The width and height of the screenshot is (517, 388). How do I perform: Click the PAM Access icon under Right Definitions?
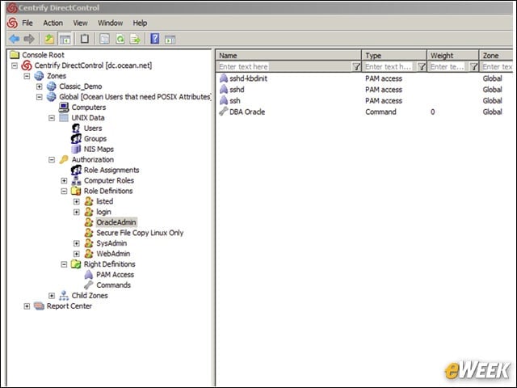pyautogui.click(x=89, y=275)
